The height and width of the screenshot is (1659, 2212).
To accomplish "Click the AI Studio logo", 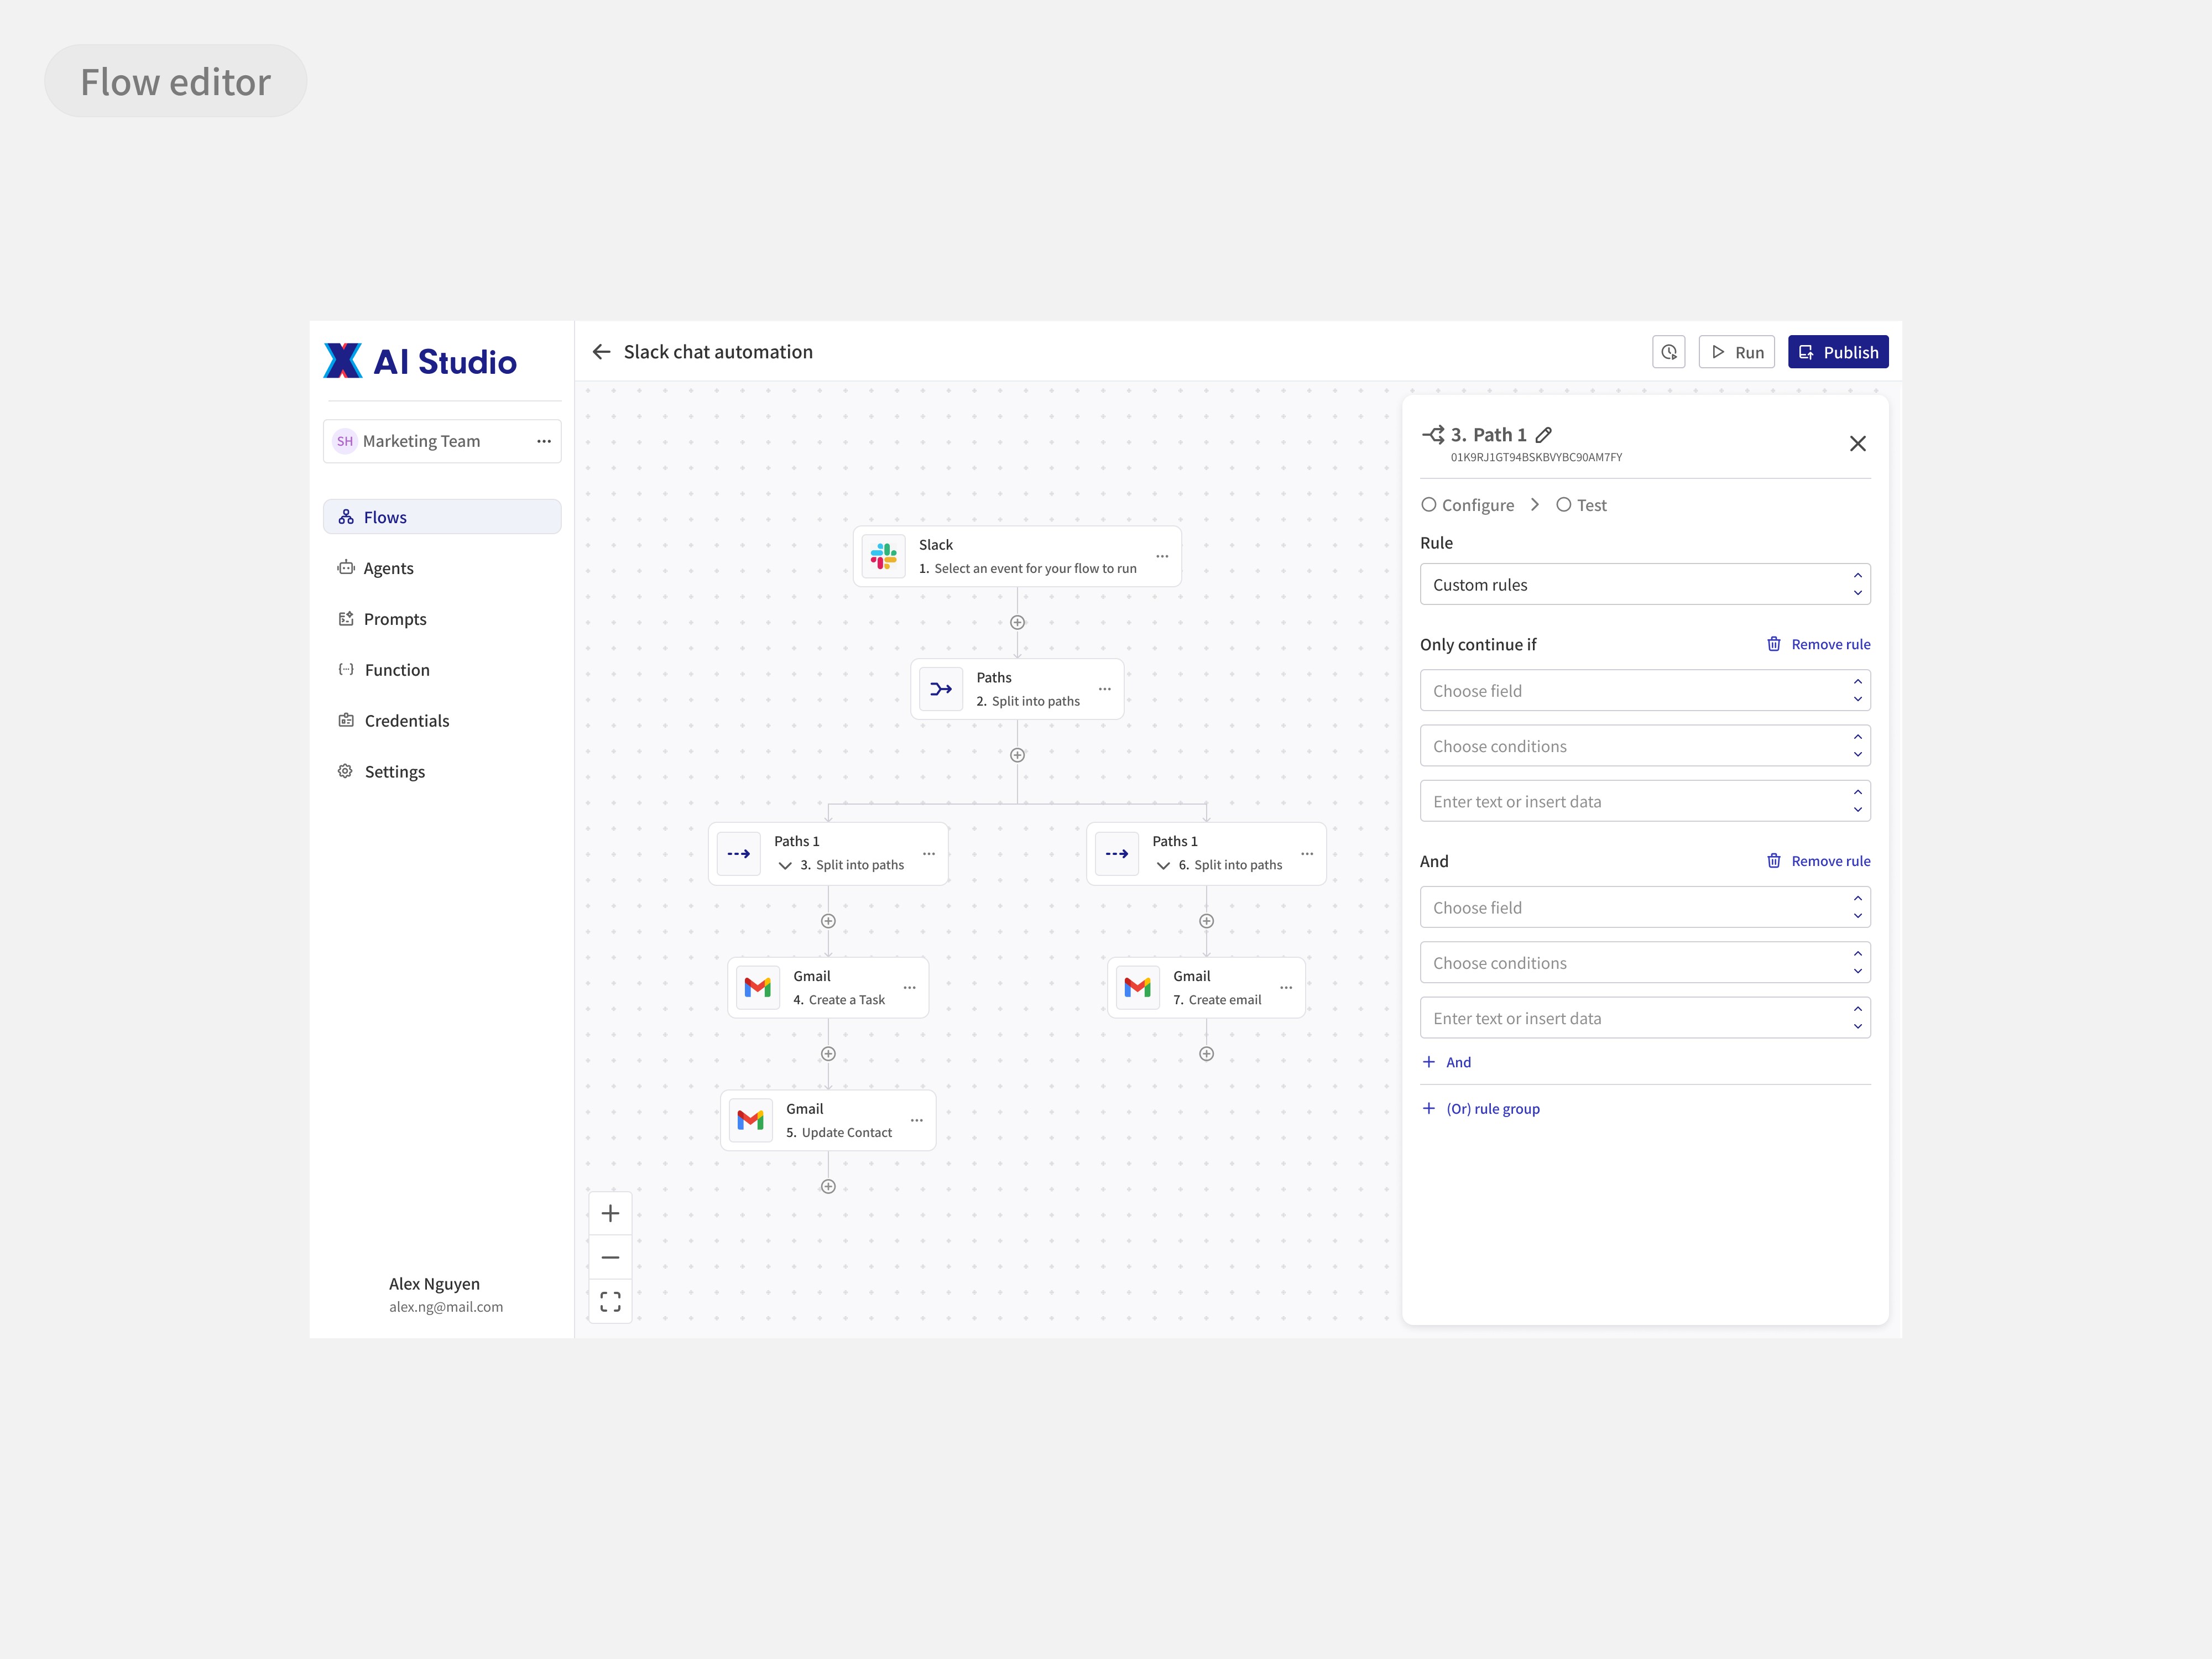I will tap(420, 361).
